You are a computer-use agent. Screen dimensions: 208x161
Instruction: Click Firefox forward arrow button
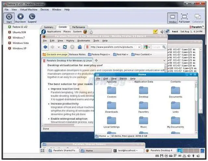(x=53, y=47)
